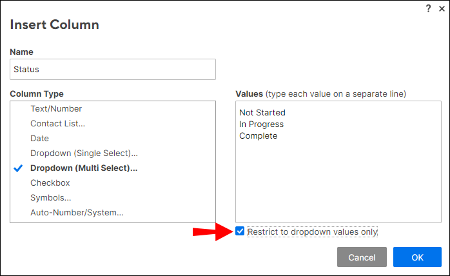
Task: Dismiss with the Cancel button
Action: pyautogui.click(x=362, y=257)
